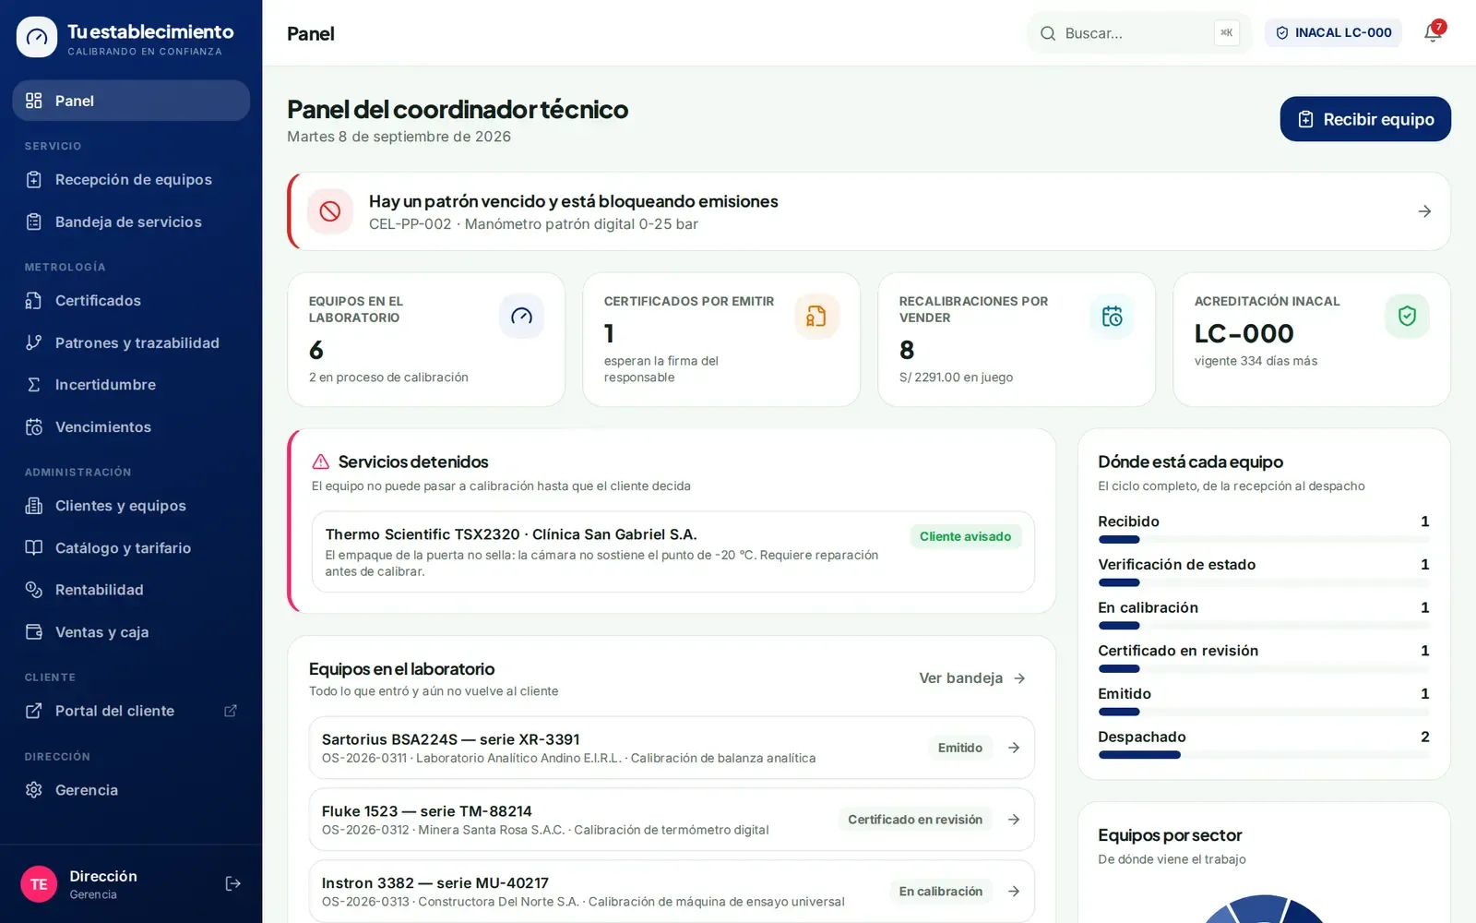This screenshot has width=1476, height=923.
Task: Click the warning triangle beside Servicios detenidos
Action: 321,461
